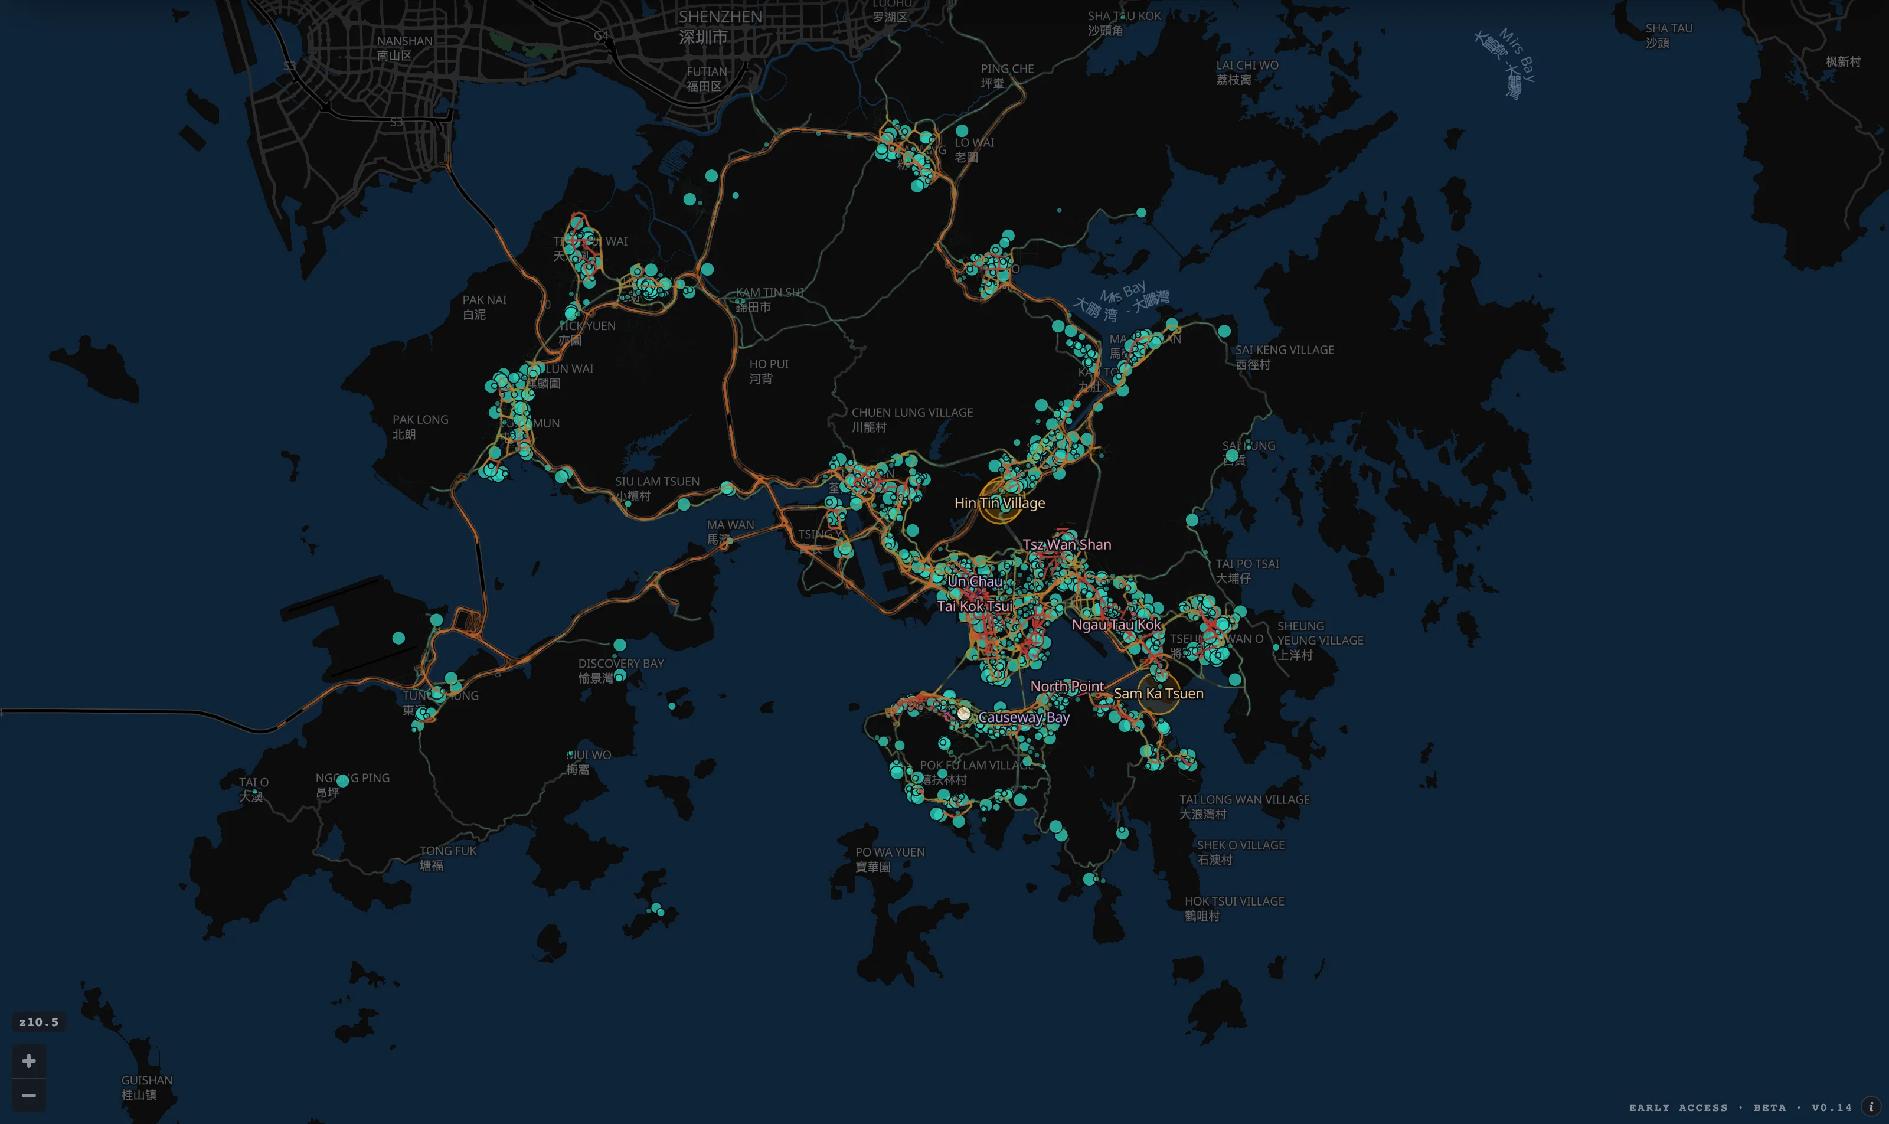Select the Causeway Bay label
The width and height of the screenshot is (1889, 1124).
pyautogui.click(x=1023, y=717)
